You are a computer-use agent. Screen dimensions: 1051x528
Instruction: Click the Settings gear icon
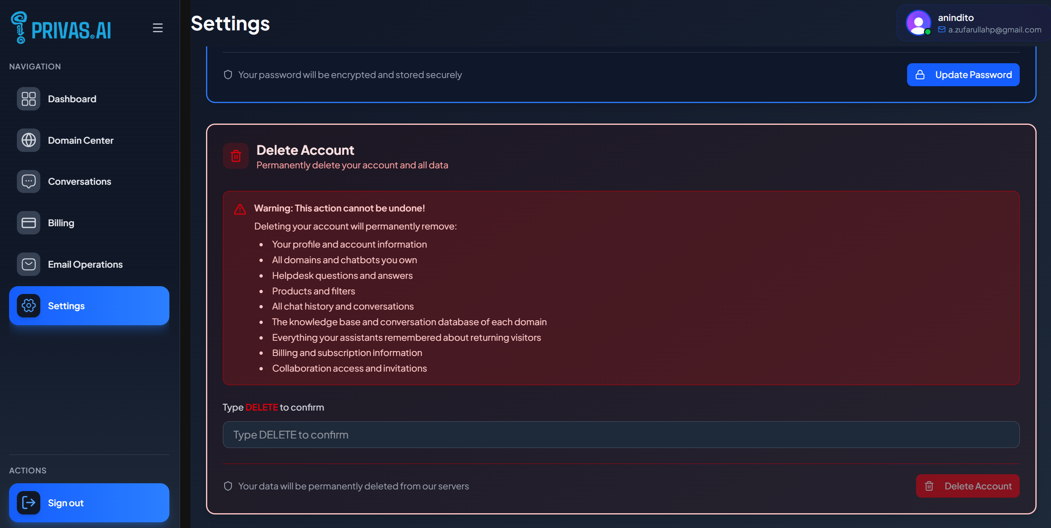(x=28, y=305)
